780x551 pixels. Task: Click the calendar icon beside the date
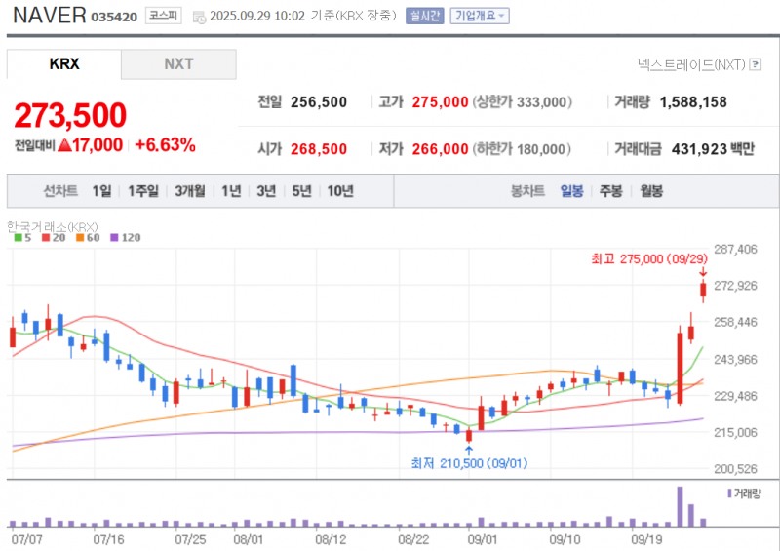(x=200, y=17)
